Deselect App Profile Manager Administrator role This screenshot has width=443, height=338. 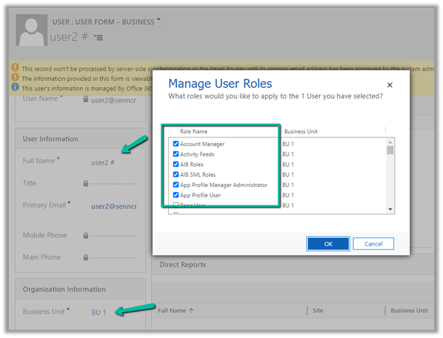pyautogui.click(x=176, y=185)
